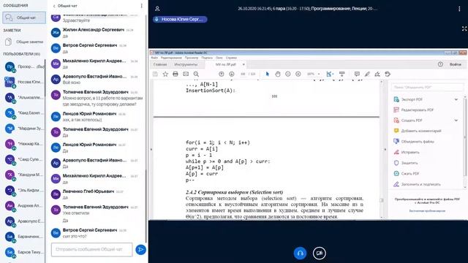Click the message input field
Screen dimensions: 468x263
pyautogui.click(x=91, y=250)
